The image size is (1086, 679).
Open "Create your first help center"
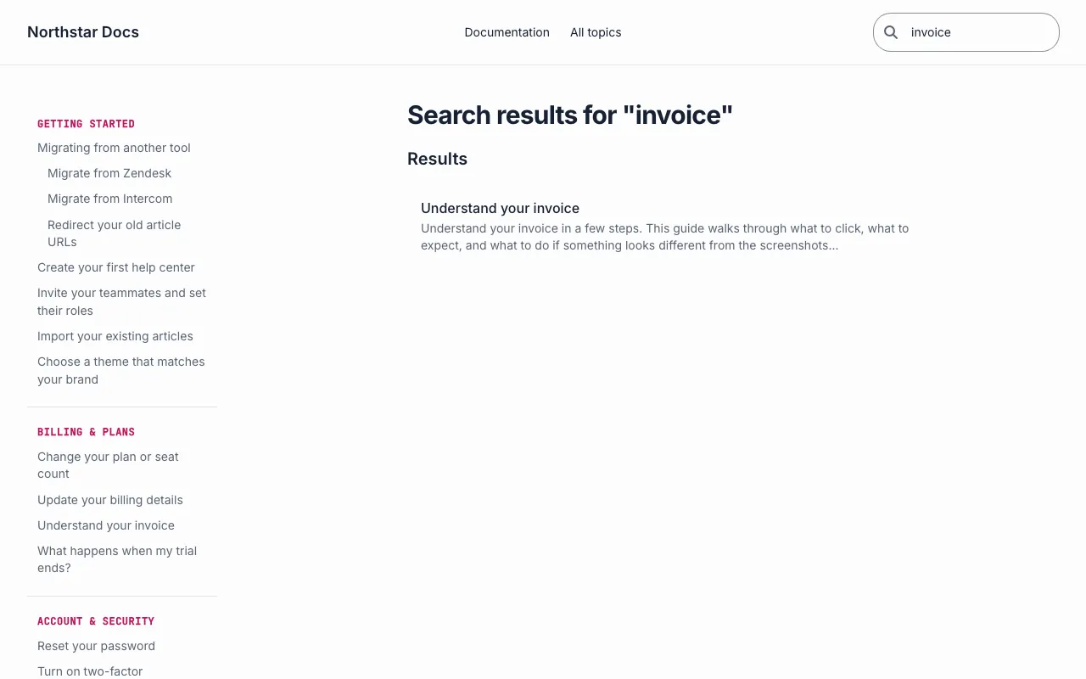pyautogui.click(x=116, y=267)
